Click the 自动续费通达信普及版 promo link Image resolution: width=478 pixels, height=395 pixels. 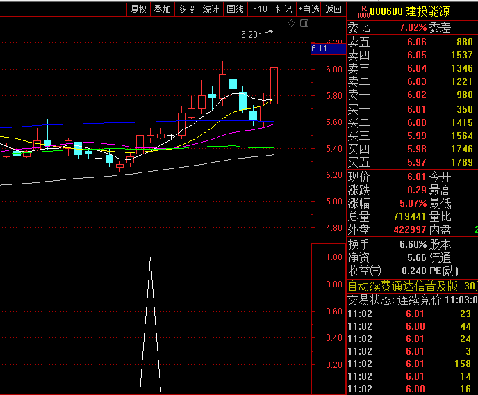click(403, 286)
